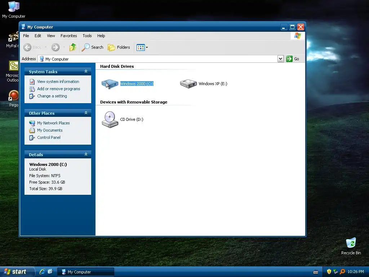Click the Hard Disk Drives group header
Viewport: 369px width, 277px height.
click(x=117, y=66)
